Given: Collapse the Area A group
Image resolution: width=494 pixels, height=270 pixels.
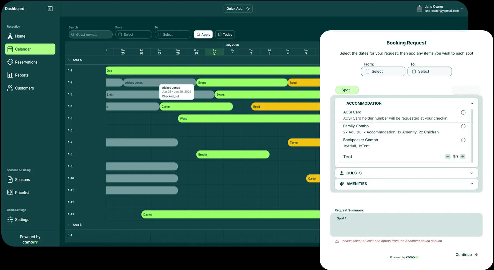Looking at the screenshot, I should point(69,60).
